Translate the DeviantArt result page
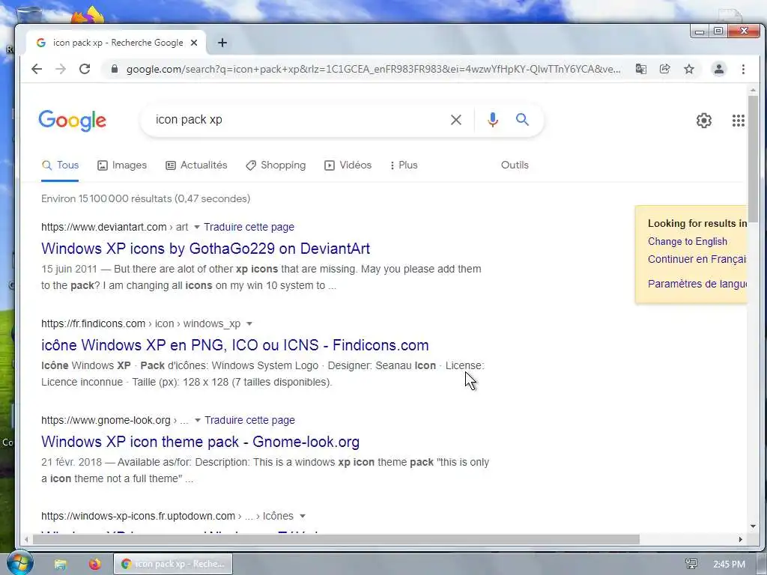 coord(249,227)
